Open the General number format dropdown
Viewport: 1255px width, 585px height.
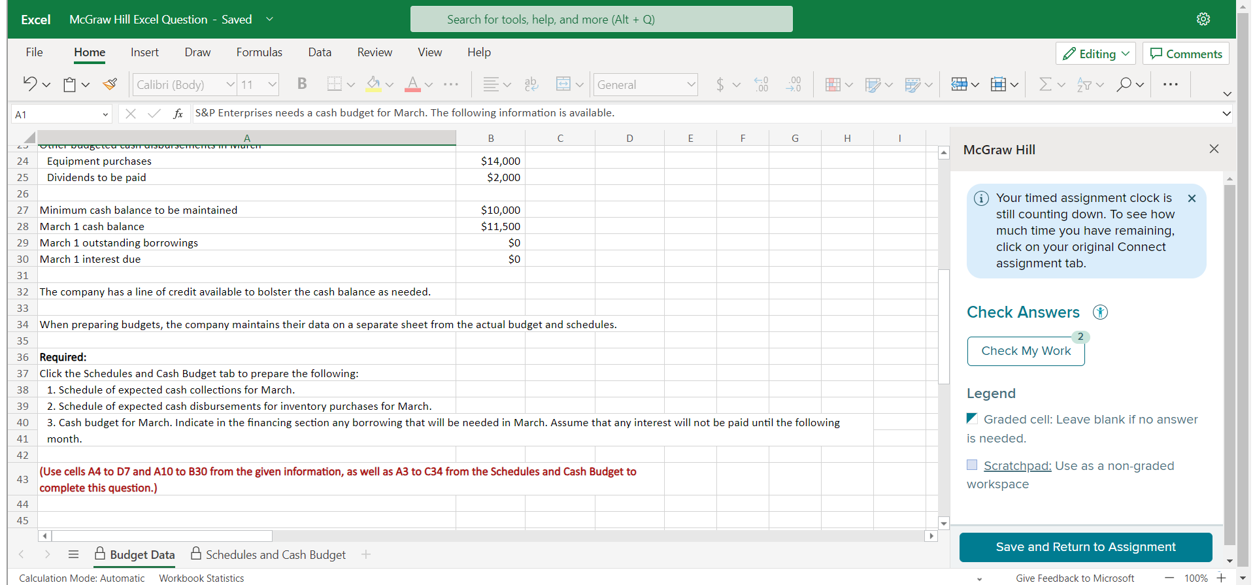(691, 84)
